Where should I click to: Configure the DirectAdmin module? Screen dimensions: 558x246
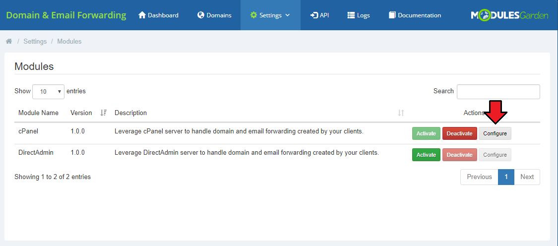495,155
